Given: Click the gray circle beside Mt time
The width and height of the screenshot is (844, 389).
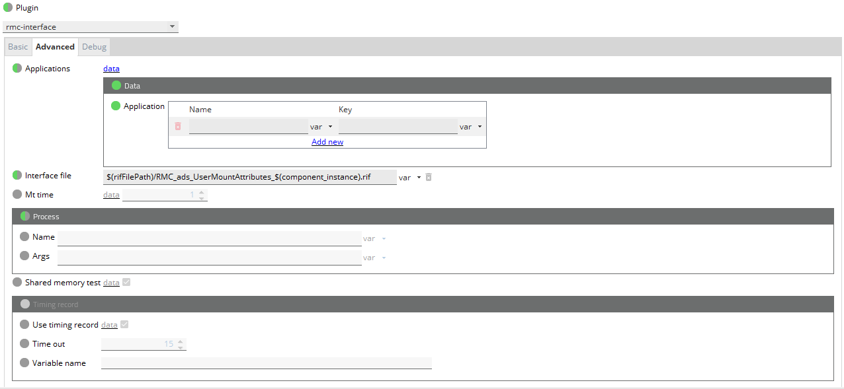Looking at the screenshot, I should point(17,194).
